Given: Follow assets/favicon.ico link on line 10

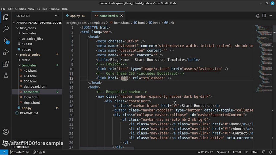Looking at the screenshot, I should tap(202, 69).
